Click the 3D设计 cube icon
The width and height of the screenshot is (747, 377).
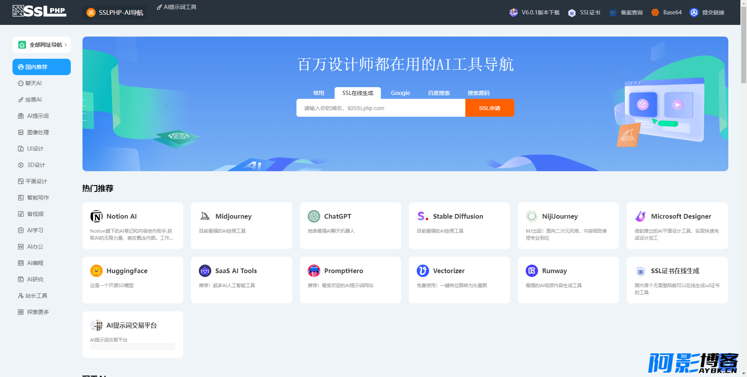pyautogui.click(x=21, y=165)
